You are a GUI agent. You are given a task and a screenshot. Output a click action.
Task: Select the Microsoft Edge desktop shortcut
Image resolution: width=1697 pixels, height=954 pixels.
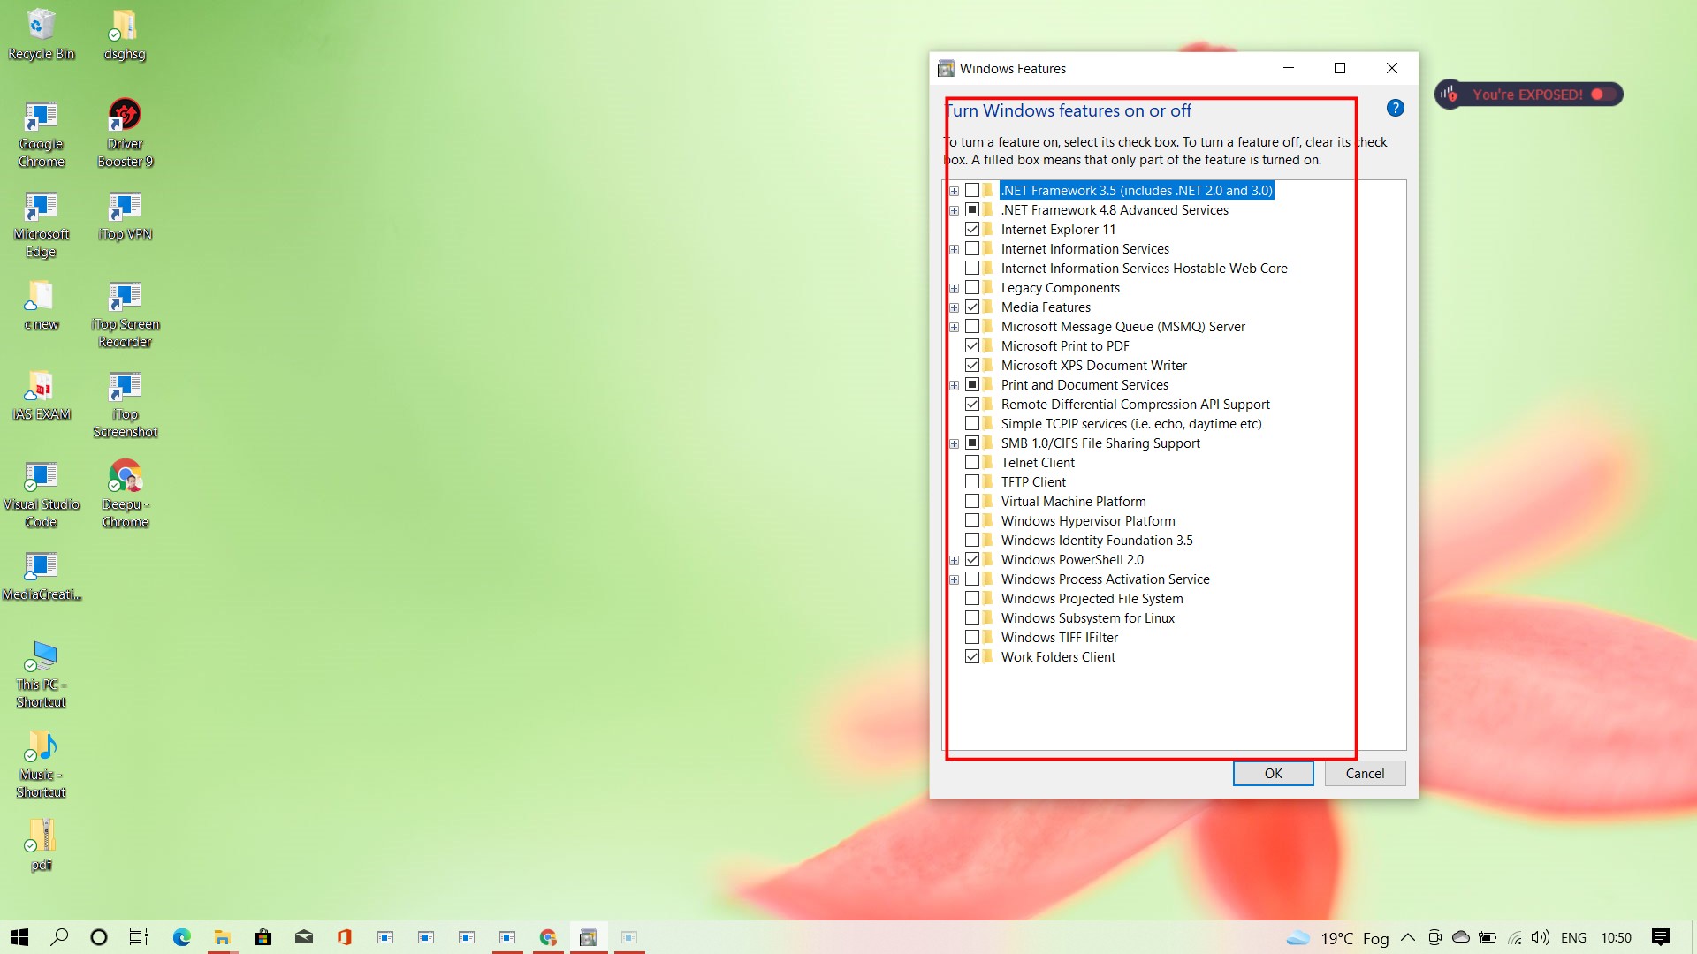(x=41, y=225)
